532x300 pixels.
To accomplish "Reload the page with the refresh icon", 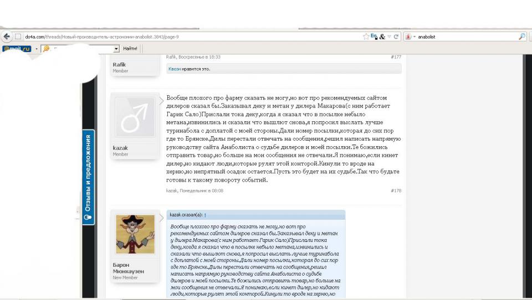I will [x=396, y=37].
